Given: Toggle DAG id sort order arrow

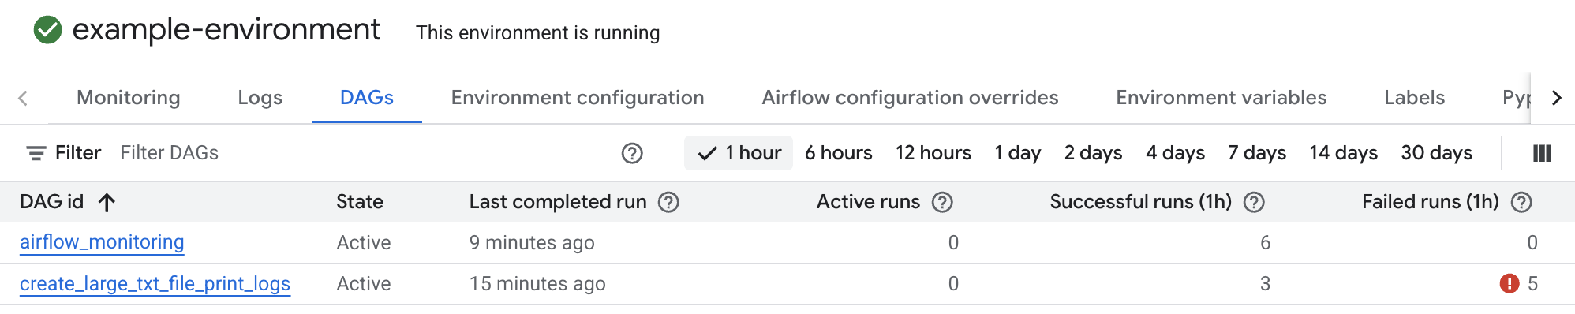Looking at the screenshot, I should tap(107, 203).
